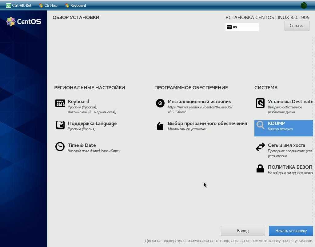Click the ОБЗОР УСТАНОВКИ heading

click(76, 18)
